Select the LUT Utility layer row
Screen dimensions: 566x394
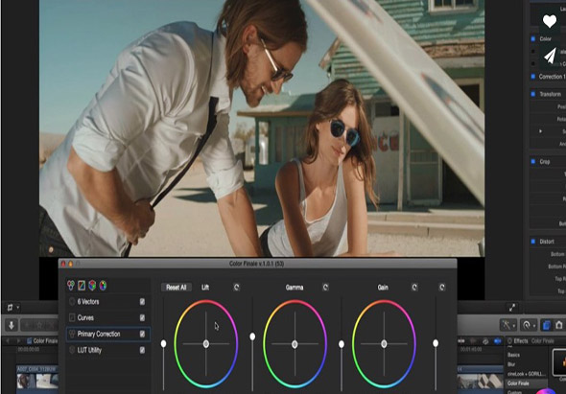click(x=108, y=350)
